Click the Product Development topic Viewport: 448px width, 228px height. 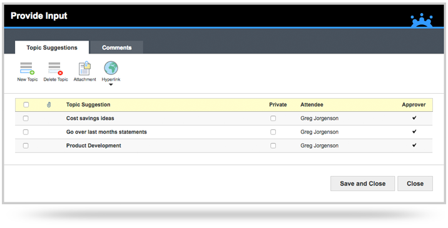coord(94,146)
